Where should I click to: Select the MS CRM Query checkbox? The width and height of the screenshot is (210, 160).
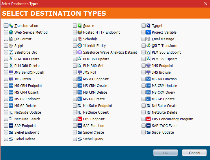pos(144,92)
